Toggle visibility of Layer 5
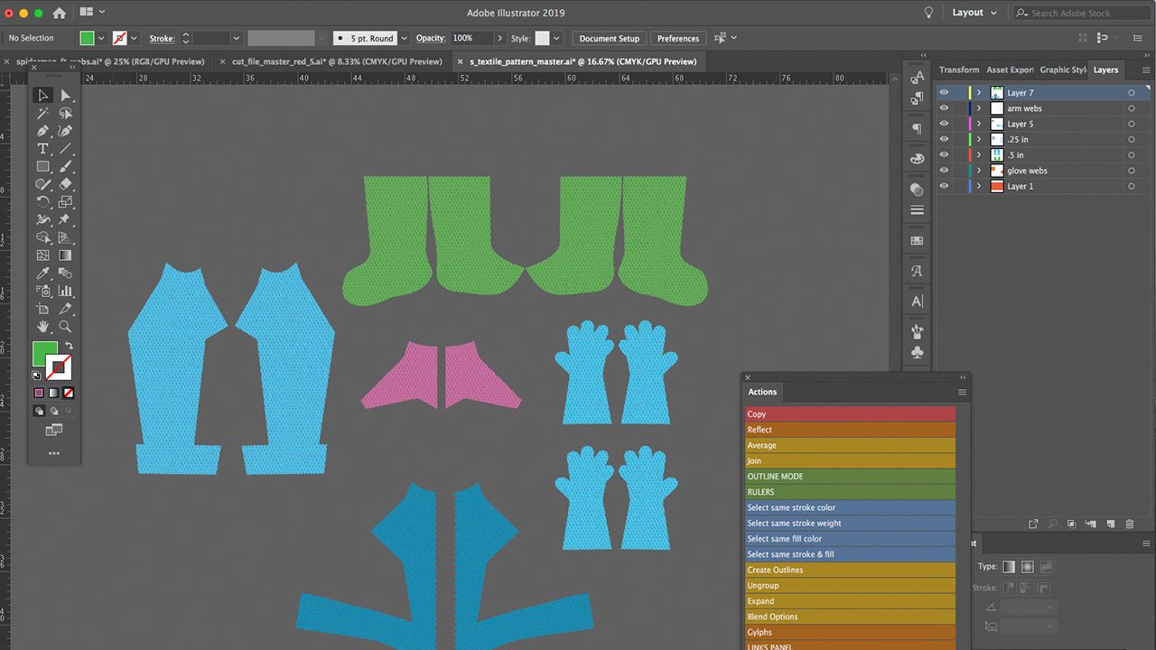 [944, 124]
